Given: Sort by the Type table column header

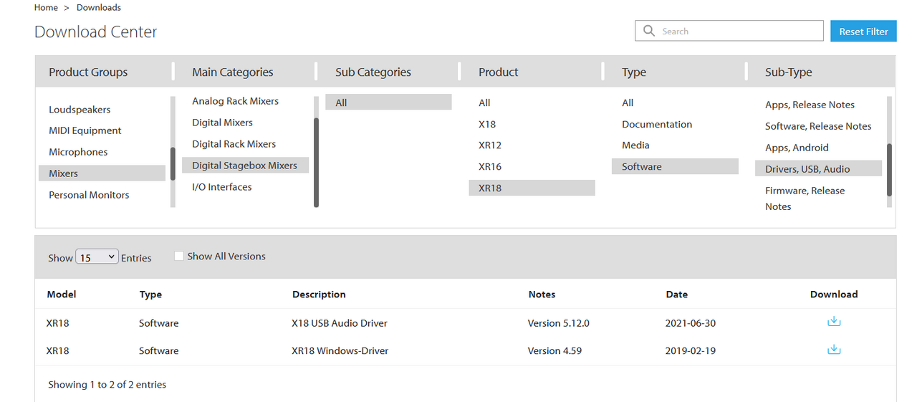Looking at the screenshot, I should click(x=150, y=295).
